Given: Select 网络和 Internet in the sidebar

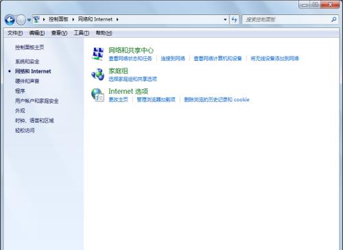Looking at the screenshot, I should [33, 71].
